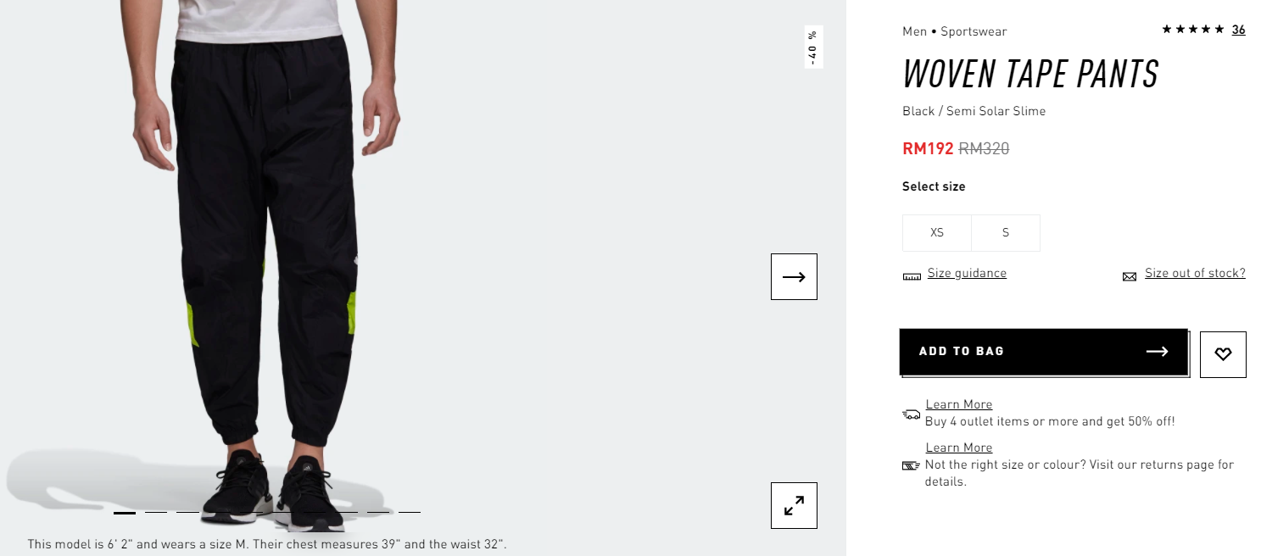Add pants to wishlist with heart icon
Screen dimensions: 1261x556
click(x=1223, y=354)
